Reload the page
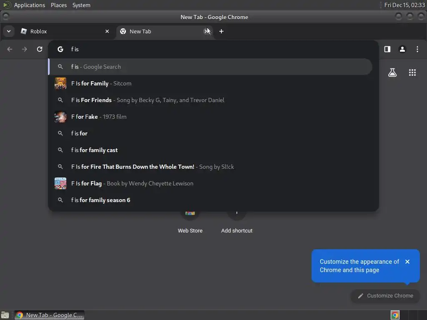This screenshot has height=320, width=427. pos(40,49)
